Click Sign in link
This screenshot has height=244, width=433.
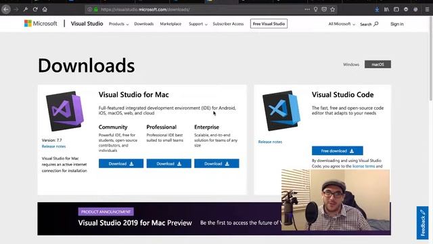pos(397,24)
